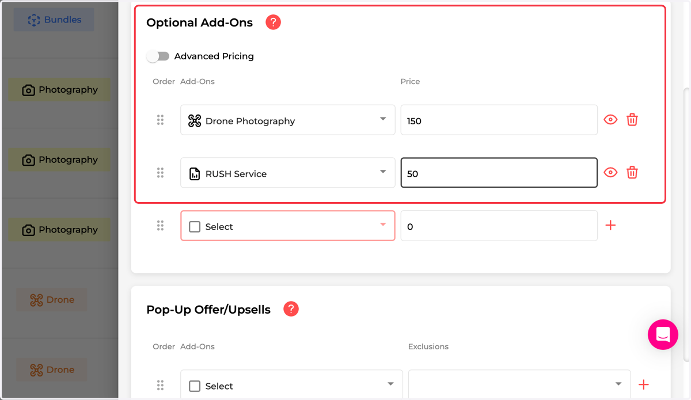Add a new pop-up offer with plus icon
The width and height of the screenshot is (691, 400).
(x=644, y=384)
